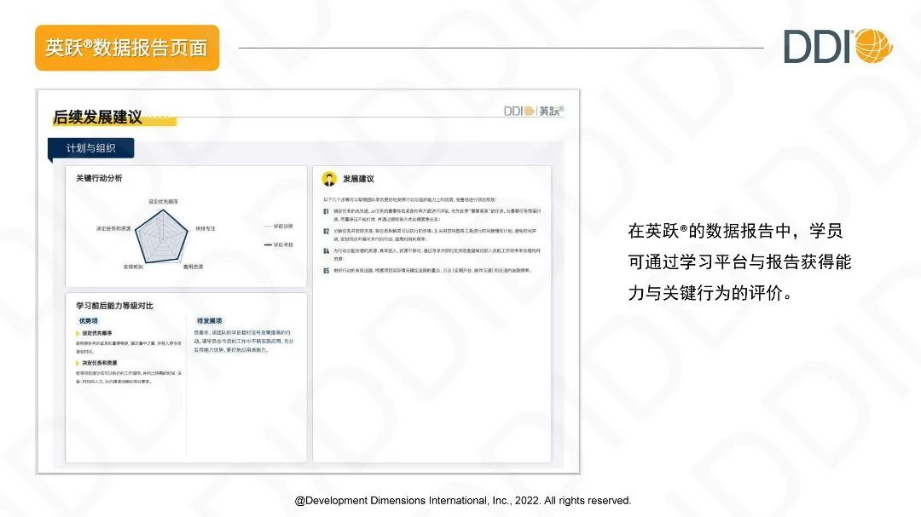Click yellow arrow bullet beside 设定优先顺序 strength
This screenshot has height=517, width=921.
78,333
